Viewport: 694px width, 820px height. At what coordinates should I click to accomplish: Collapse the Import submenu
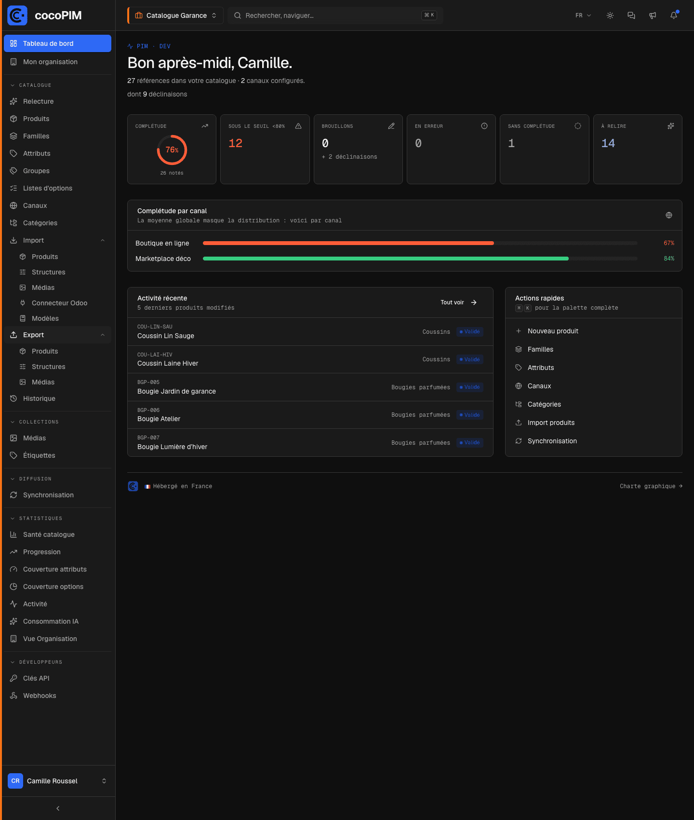pos(103,240)
